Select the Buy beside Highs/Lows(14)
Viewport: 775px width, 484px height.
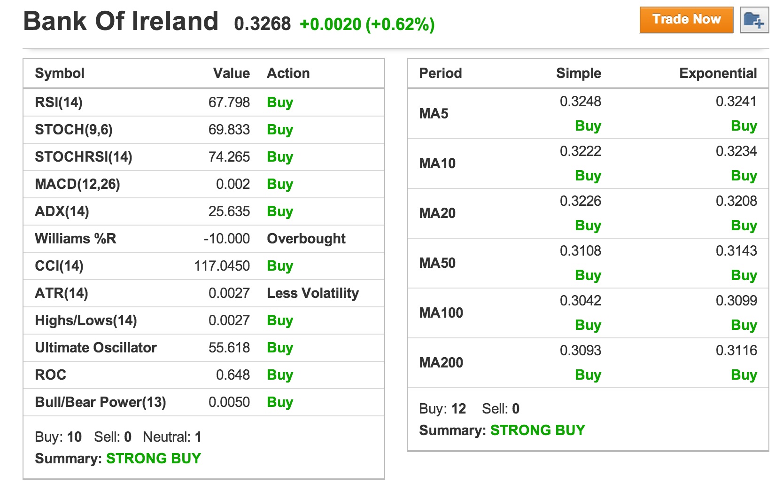point(279,320)
